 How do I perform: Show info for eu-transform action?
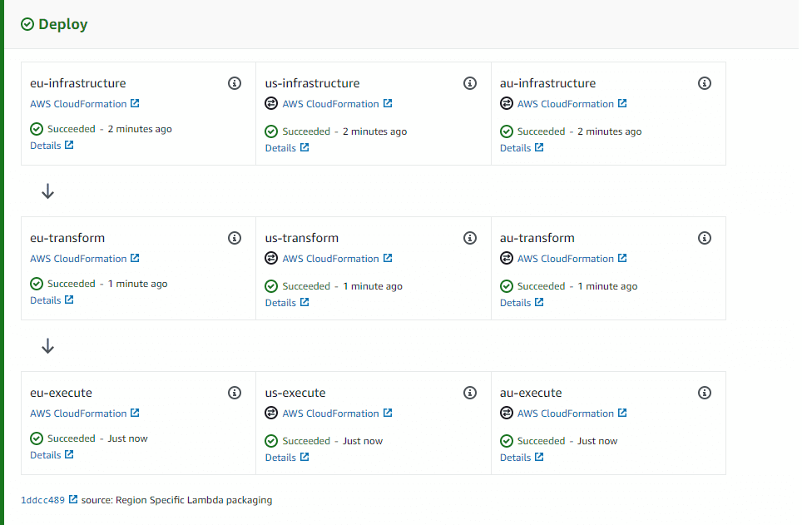point(235,238)
